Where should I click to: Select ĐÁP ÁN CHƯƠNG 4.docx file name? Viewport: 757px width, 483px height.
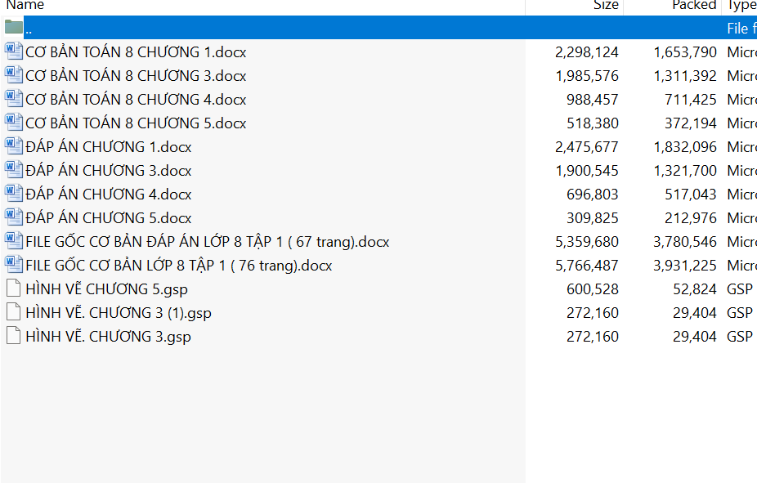pos(109,195)
